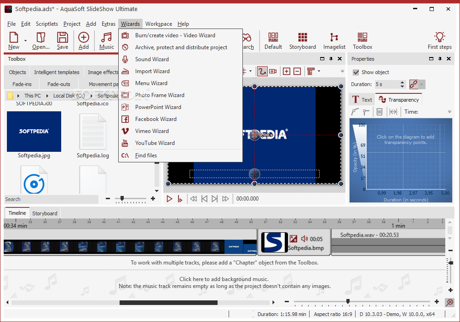Viewport: 460px width, 322px height.
Task: Select Softpedia.bmp clip on timeline
Action: click(294, 242)
